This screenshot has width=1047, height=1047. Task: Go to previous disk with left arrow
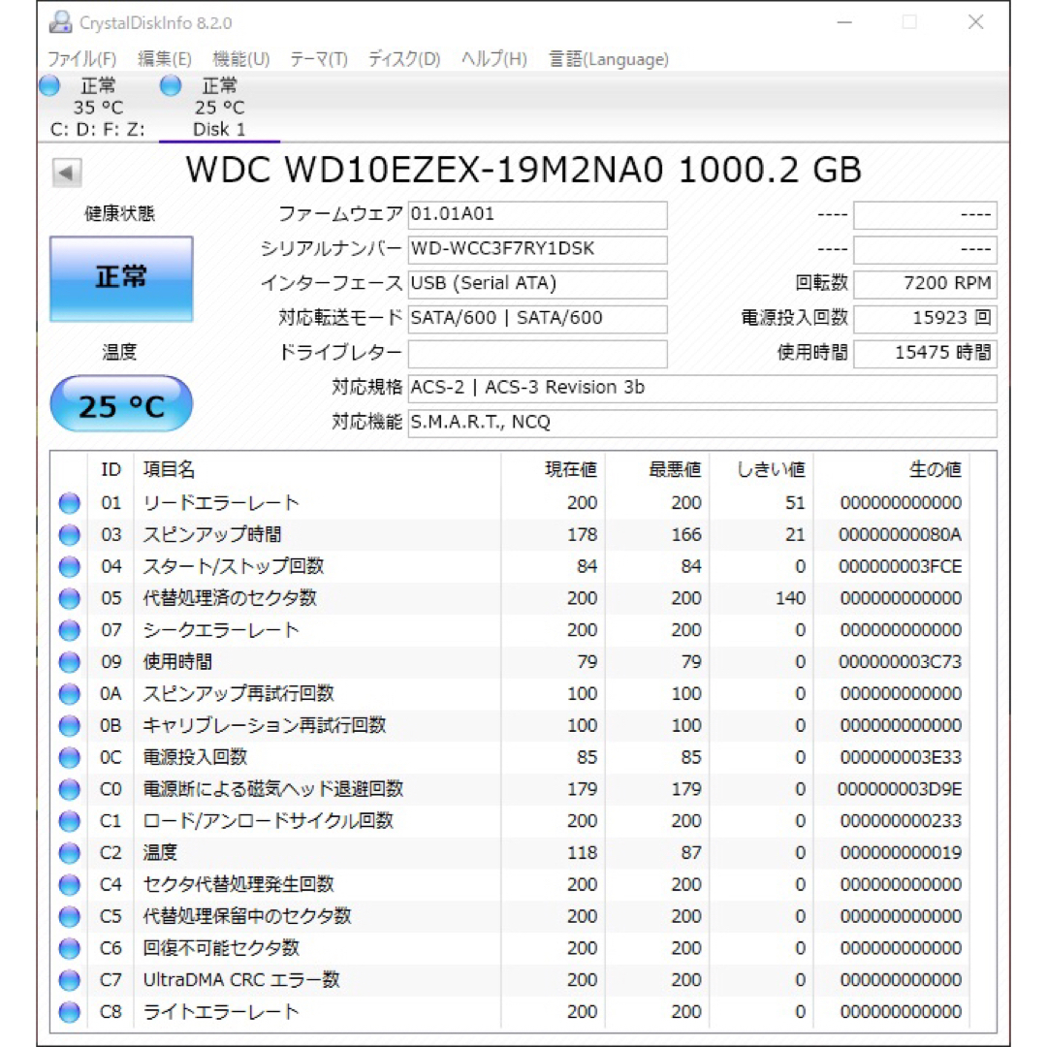[67, 173]
